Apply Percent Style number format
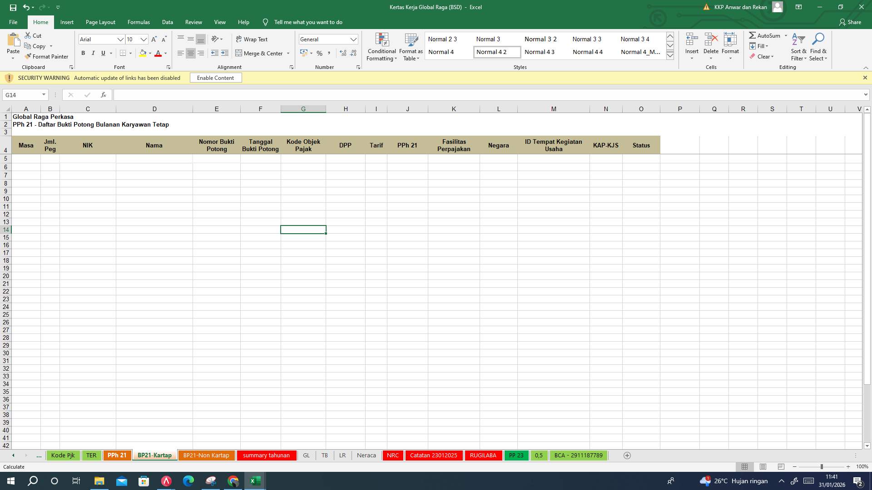 (x=319, y=53)
